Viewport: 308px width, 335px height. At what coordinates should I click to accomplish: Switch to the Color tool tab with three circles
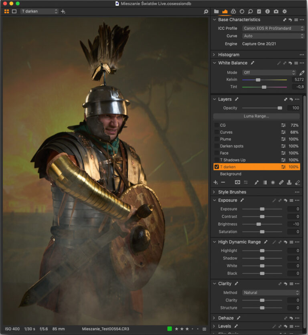click(x=233, y=11)
